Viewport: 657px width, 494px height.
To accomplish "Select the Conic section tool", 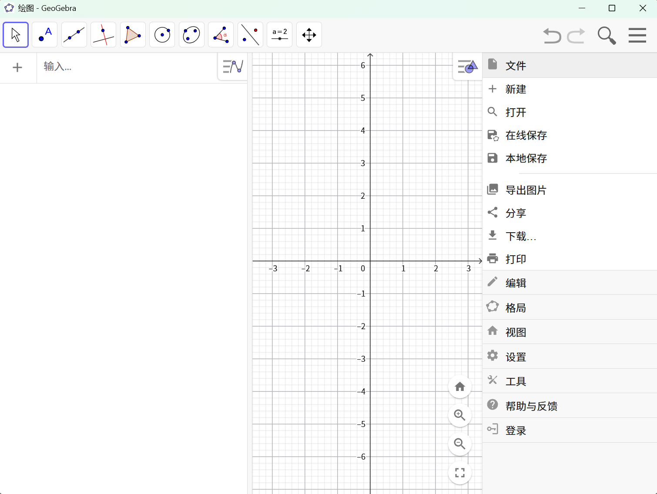I will [191, 34].
